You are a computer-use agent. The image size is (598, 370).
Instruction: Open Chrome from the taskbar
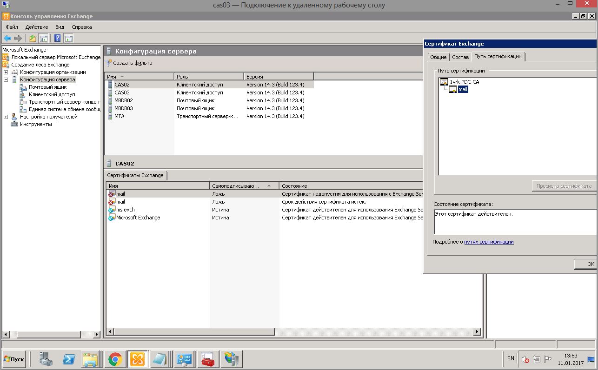[115, 359]
